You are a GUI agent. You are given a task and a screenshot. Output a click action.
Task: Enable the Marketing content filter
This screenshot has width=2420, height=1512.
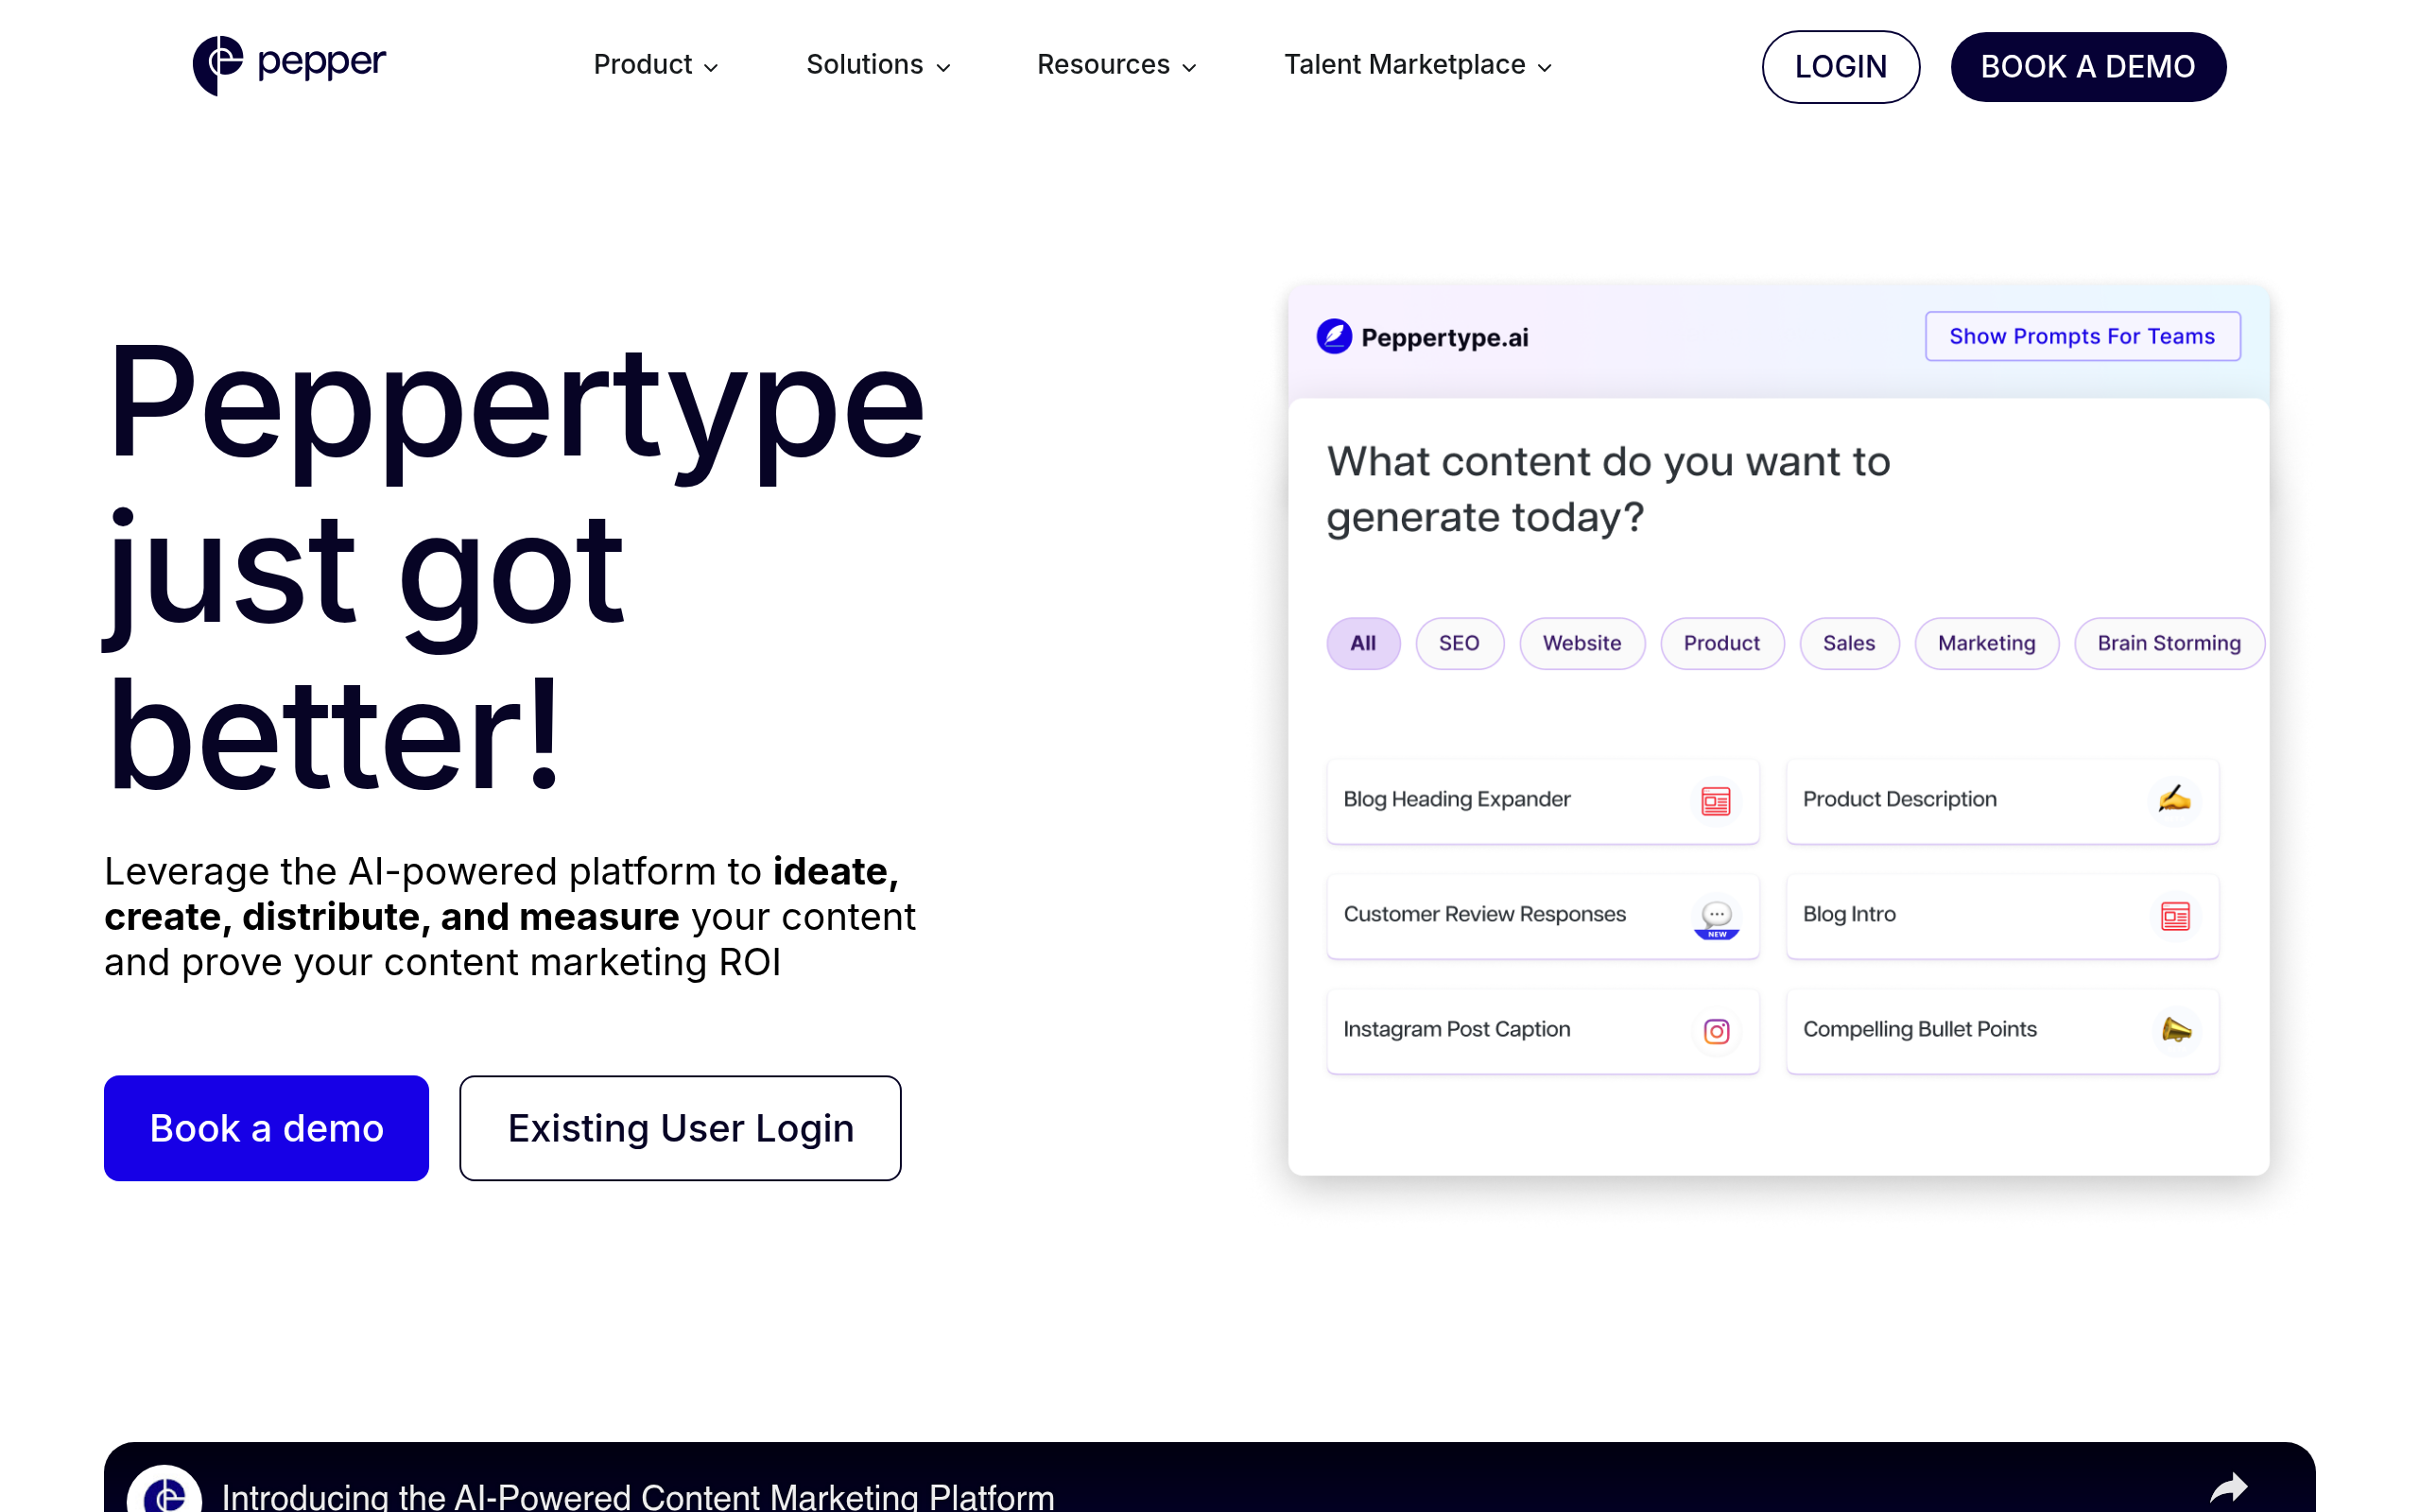1986,643
